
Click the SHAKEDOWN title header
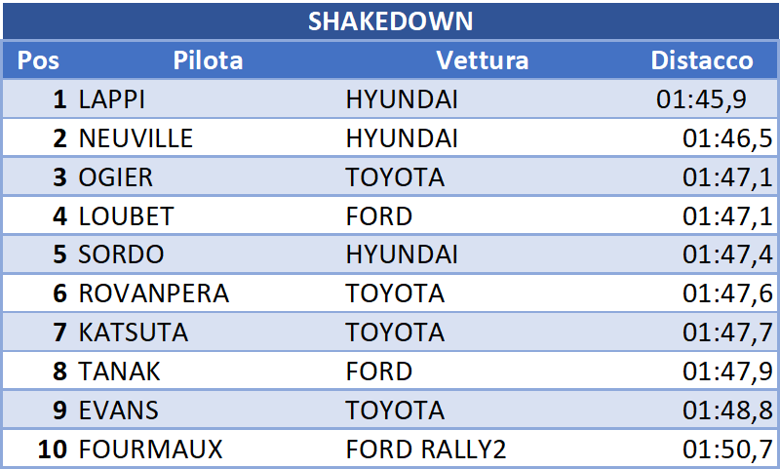coord(390,20)
